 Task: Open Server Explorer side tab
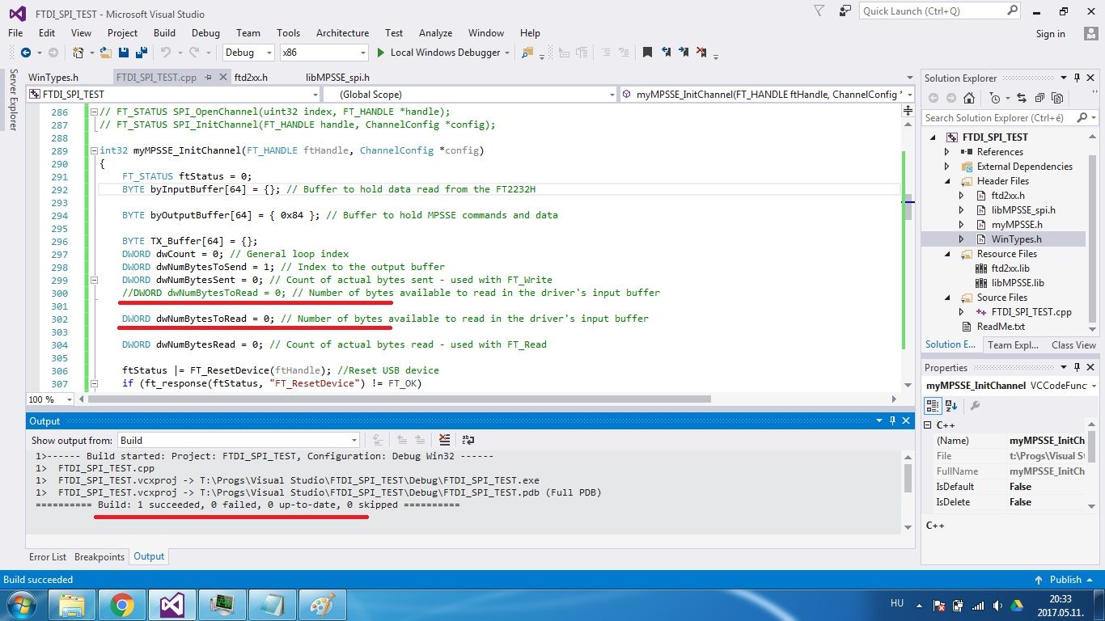(13, 100)
